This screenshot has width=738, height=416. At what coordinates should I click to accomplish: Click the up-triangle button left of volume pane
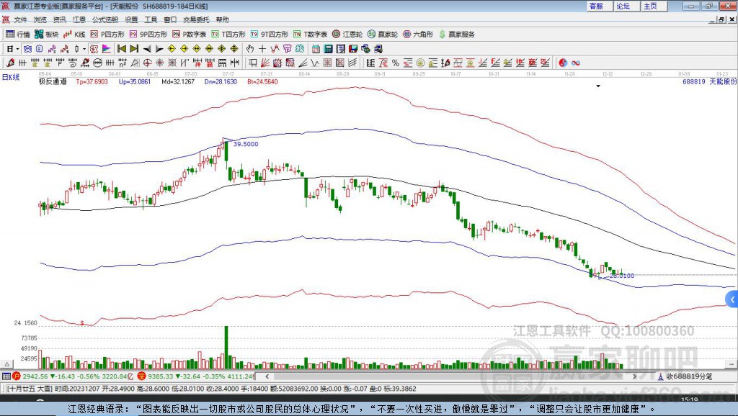coord(6,364)
